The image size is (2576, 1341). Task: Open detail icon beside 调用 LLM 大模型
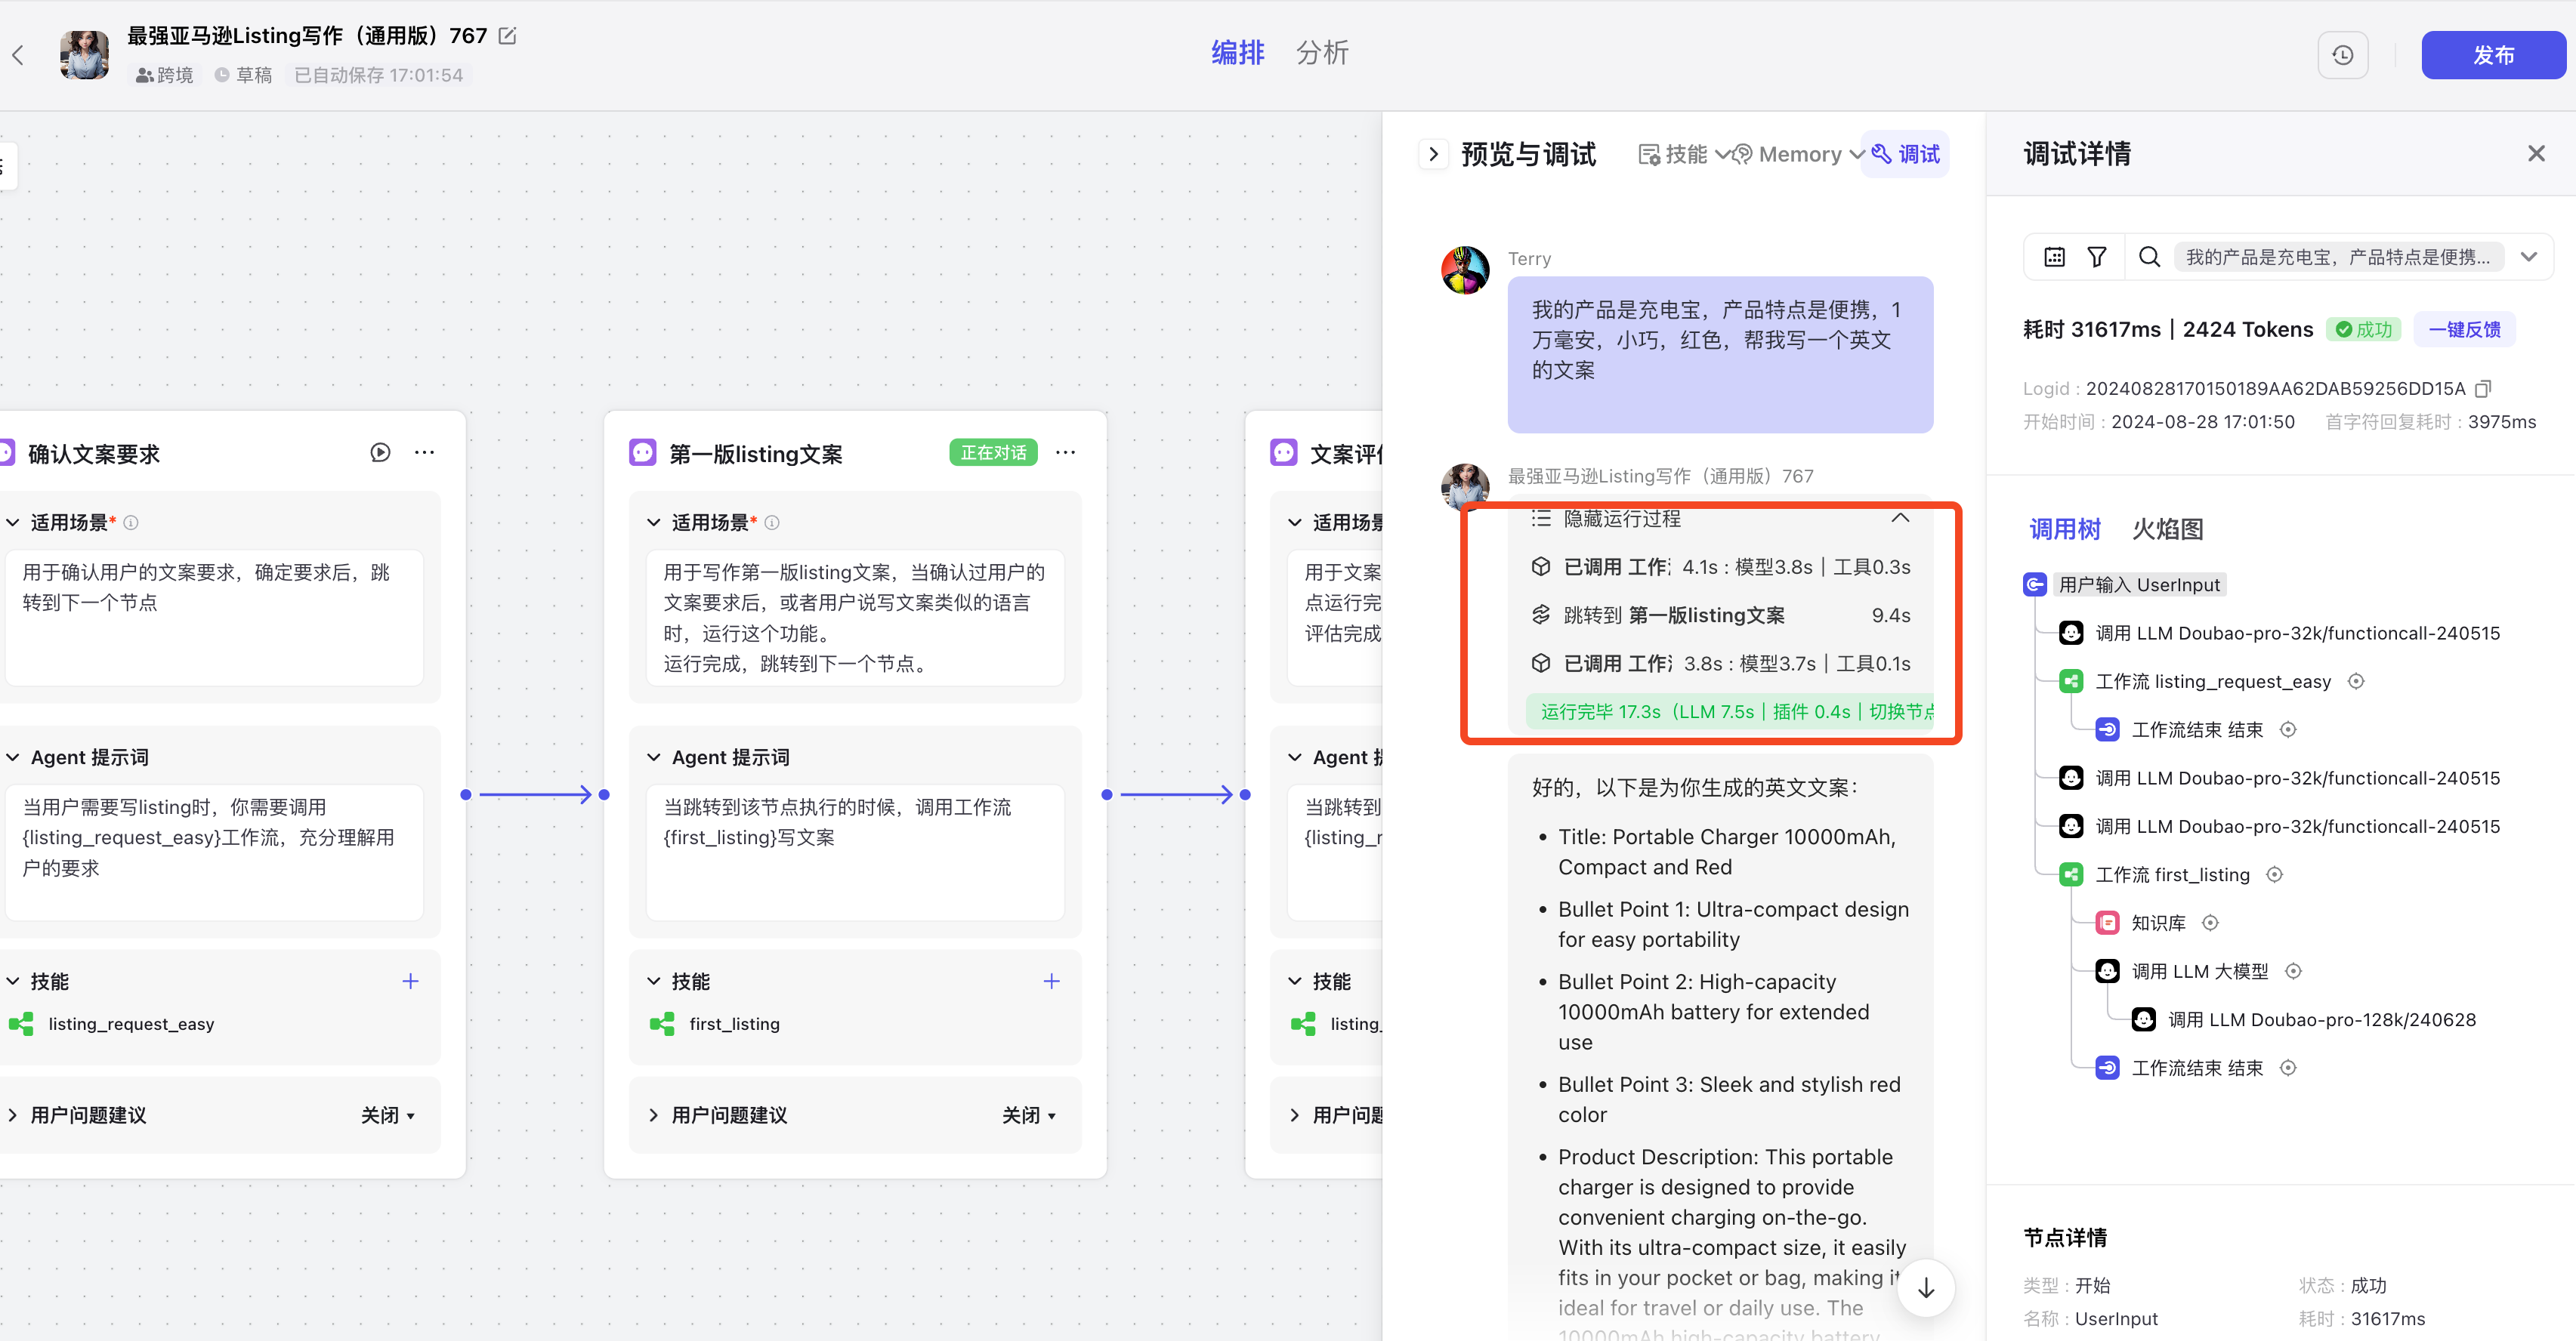pyautogui.click(x=2293, y=971)
